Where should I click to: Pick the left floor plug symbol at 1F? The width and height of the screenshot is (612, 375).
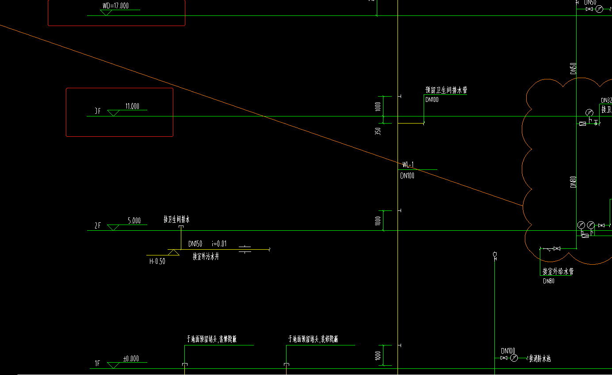click(x=184, y=364)
